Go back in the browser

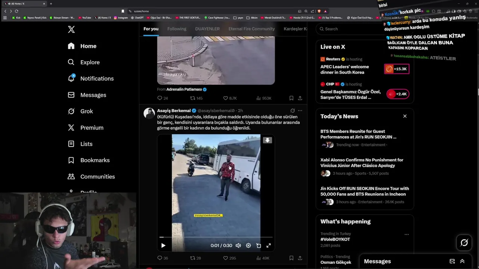click(5, 11)
